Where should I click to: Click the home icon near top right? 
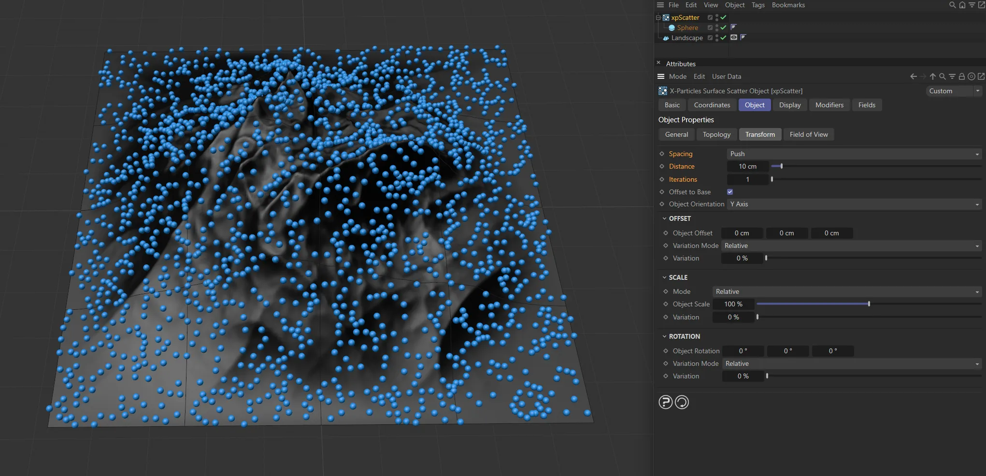962,5
